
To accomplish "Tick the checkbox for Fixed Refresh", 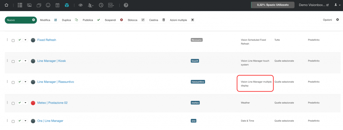I will 13,40.
